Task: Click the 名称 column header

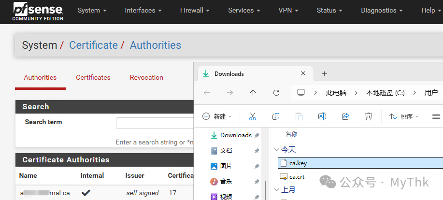Action: 291,134
